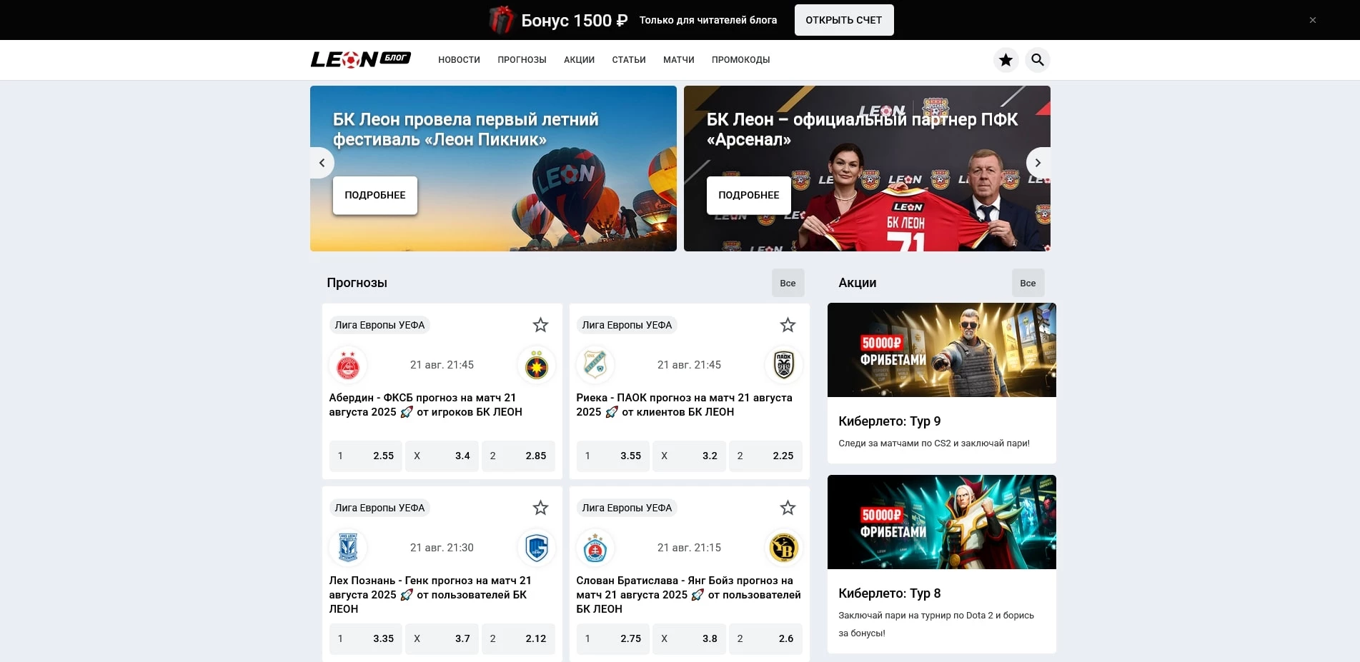The image size is (1360, 662).
Task: Open search with magnifier icon
Action: coord(1038,60)
